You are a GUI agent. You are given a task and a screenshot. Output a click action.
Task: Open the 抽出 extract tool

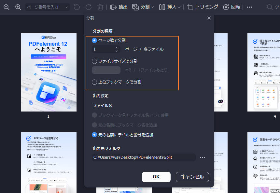119,7
